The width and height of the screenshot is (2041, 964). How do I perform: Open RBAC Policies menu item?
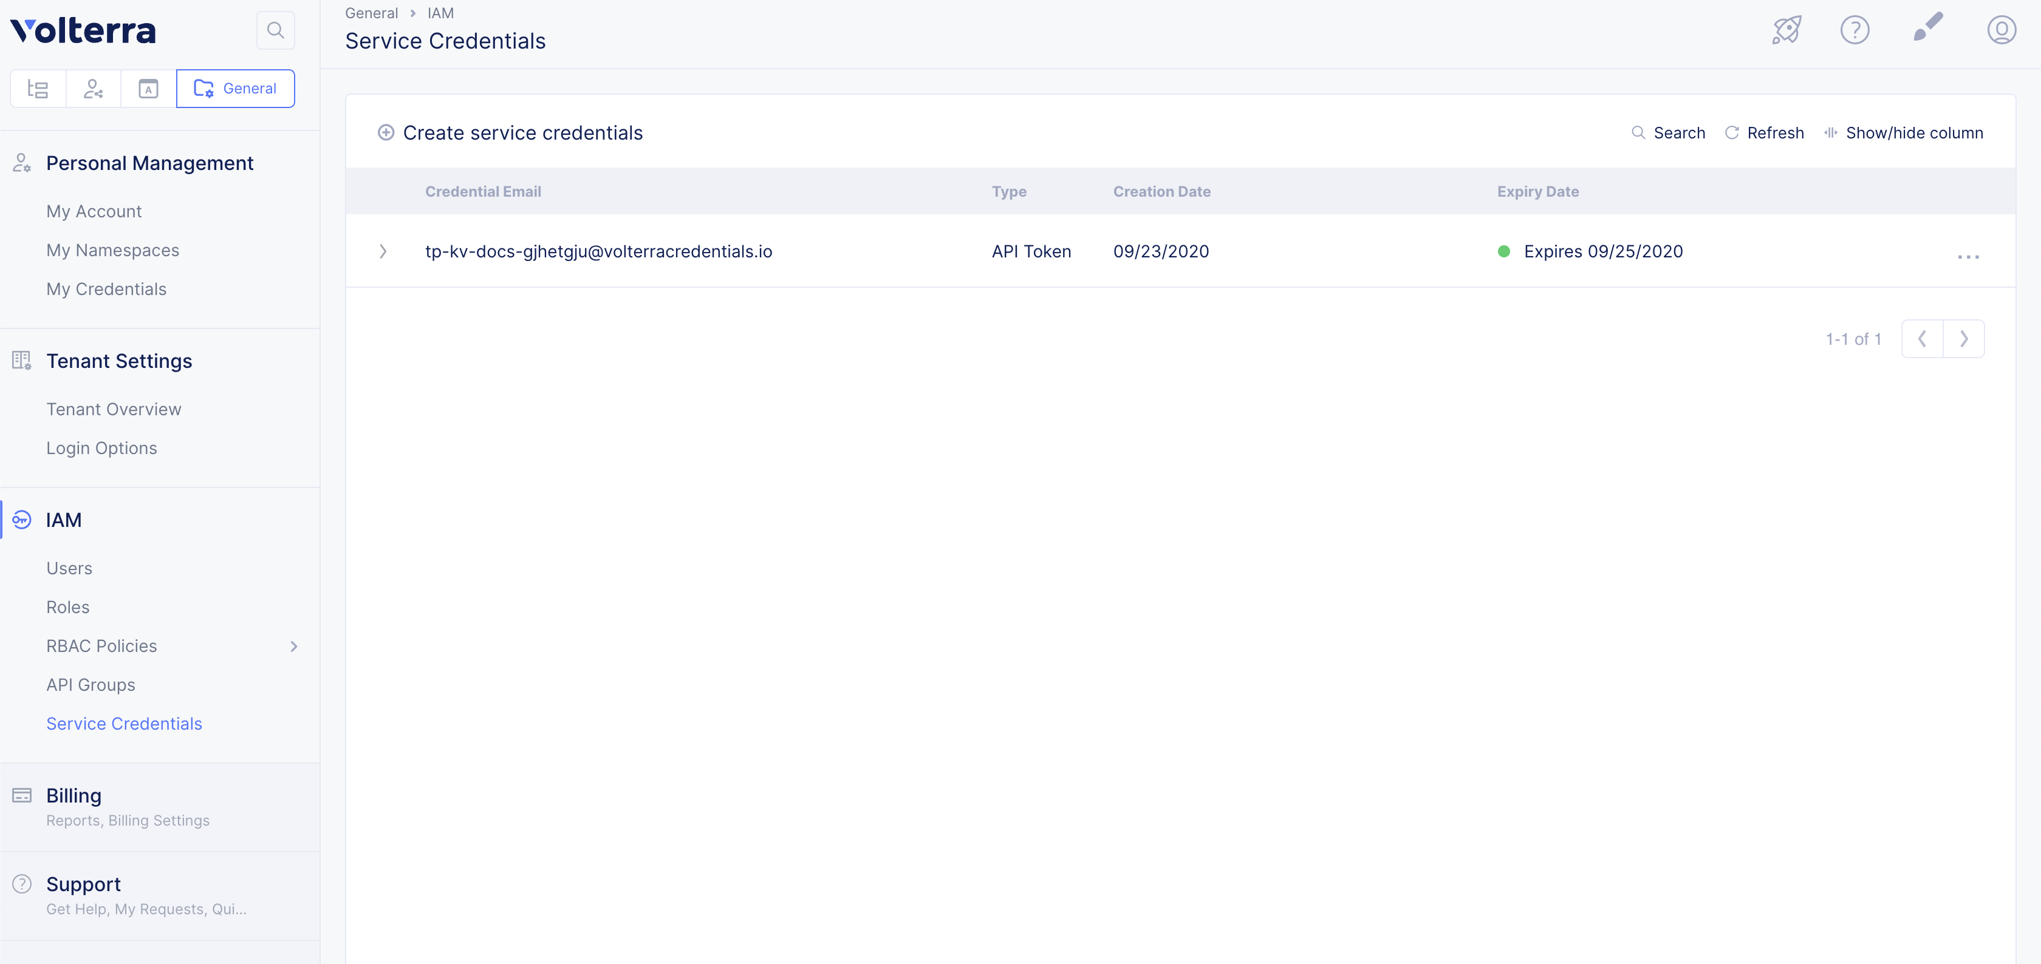[101, 647]
